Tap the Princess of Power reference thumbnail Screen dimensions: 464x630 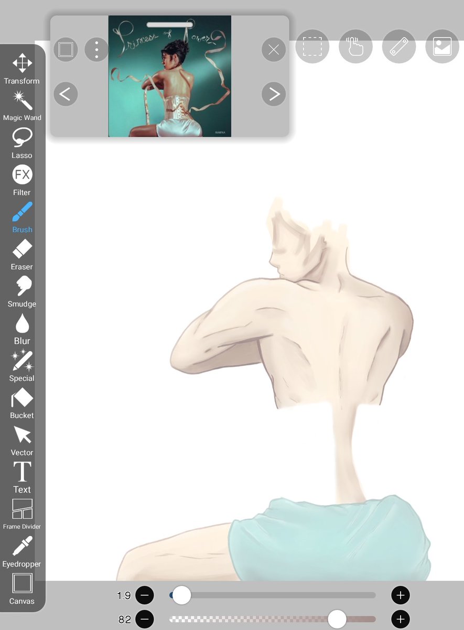coord(169,75)
